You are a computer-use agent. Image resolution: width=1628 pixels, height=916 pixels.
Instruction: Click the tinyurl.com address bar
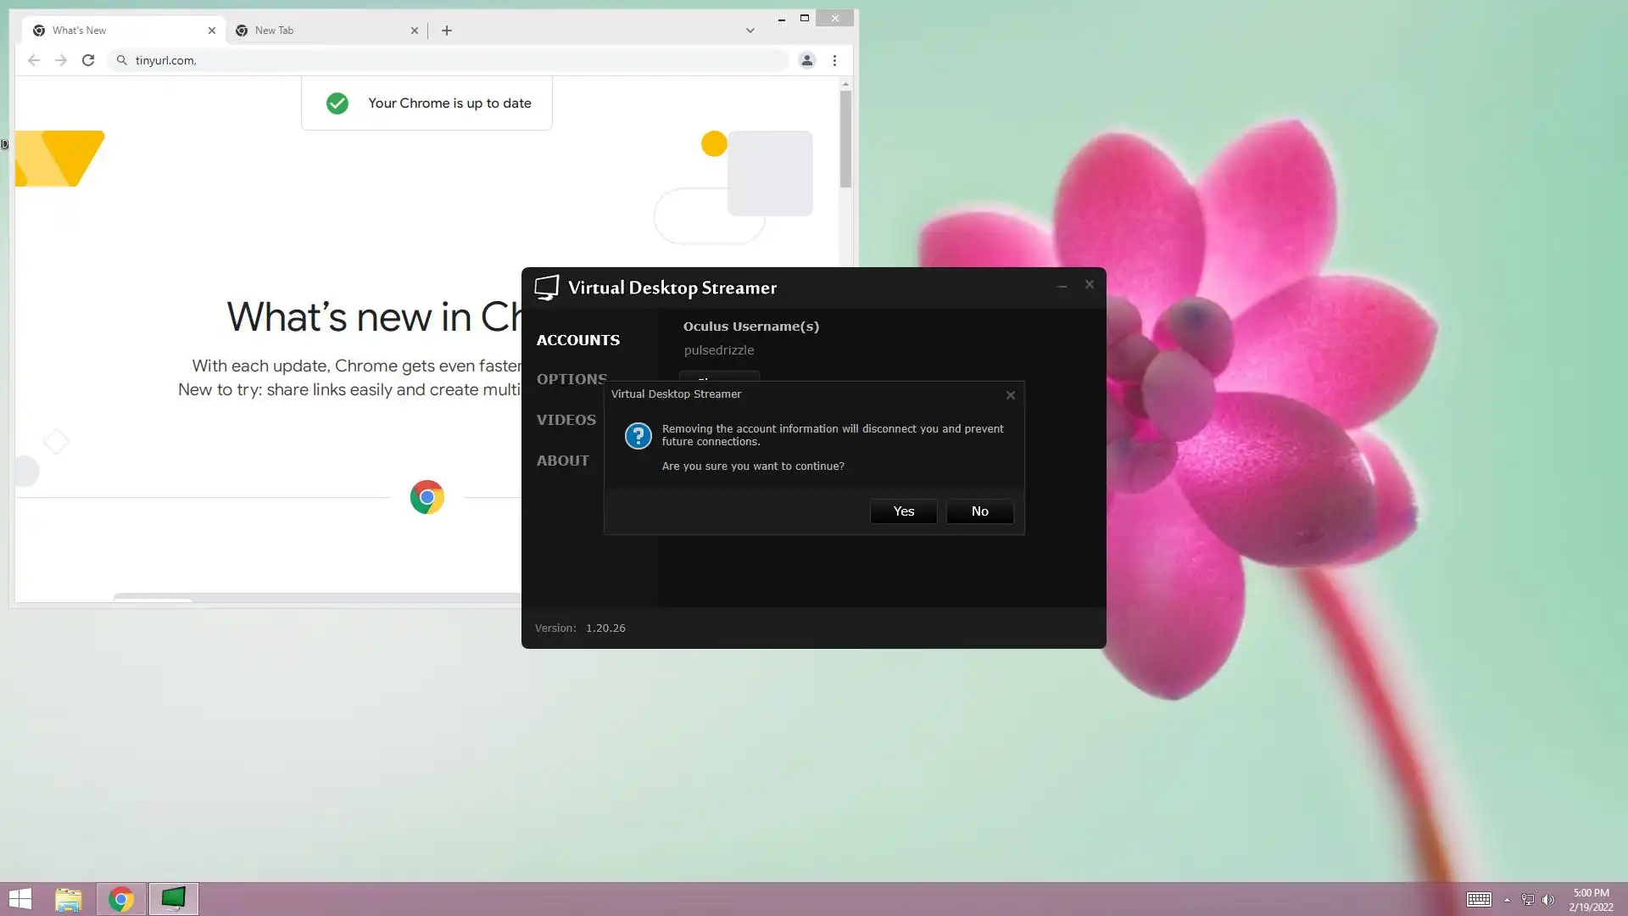(449, 60)
